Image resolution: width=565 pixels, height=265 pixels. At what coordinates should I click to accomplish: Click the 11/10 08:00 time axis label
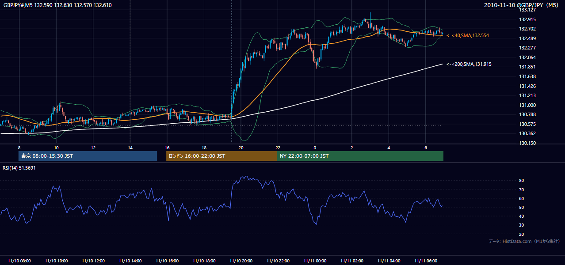coord(19,261)
